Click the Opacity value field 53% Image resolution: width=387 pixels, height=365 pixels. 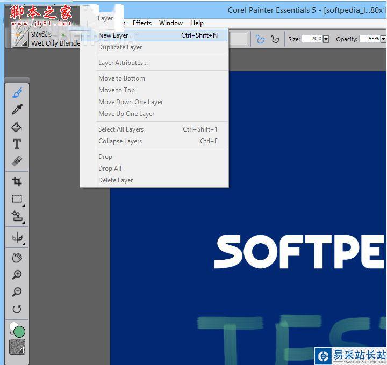[x=370, y=39]
